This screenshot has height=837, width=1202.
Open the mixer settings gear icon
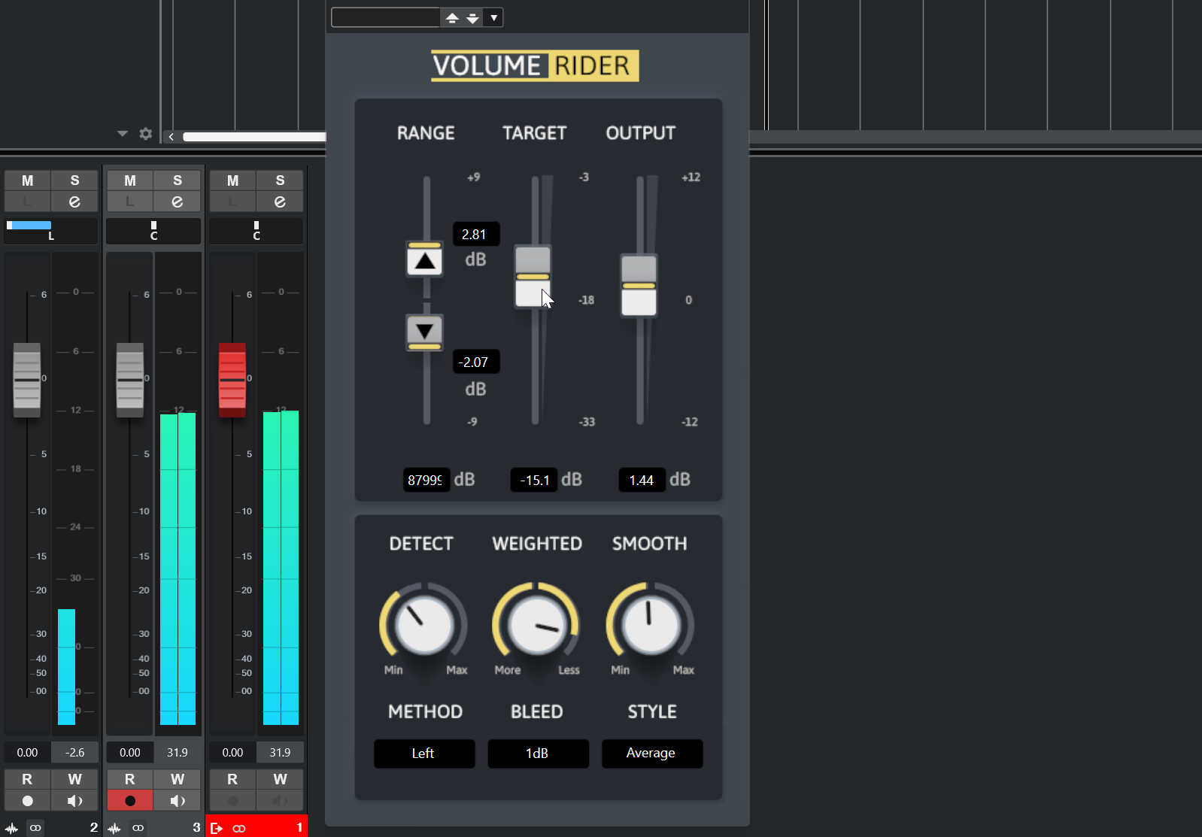coord(146,134)
